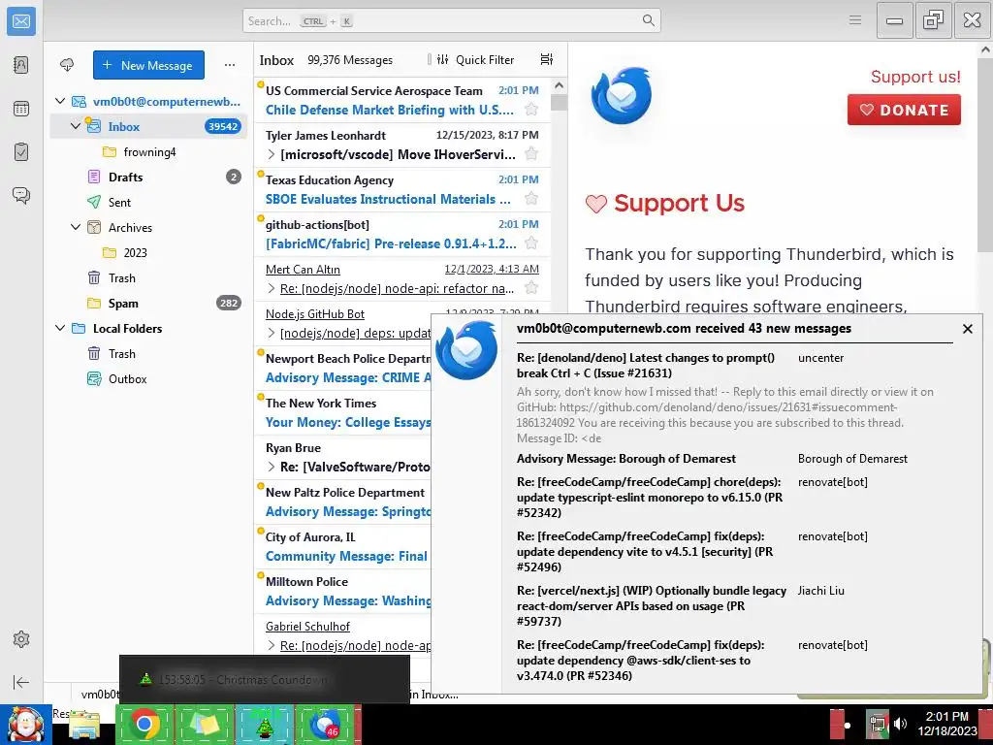Star the Chile Defense Market Briefing message

[531, 110]
